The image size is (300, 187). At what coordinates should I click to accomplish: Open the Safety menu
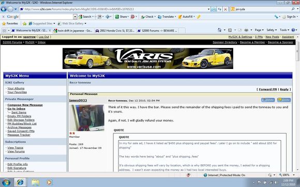[x=272, y=30]
